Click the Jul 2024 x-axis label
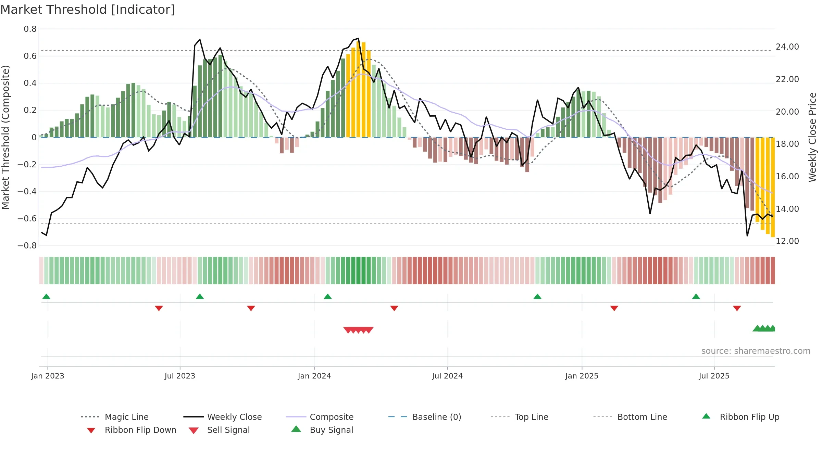 click(447, 376)
